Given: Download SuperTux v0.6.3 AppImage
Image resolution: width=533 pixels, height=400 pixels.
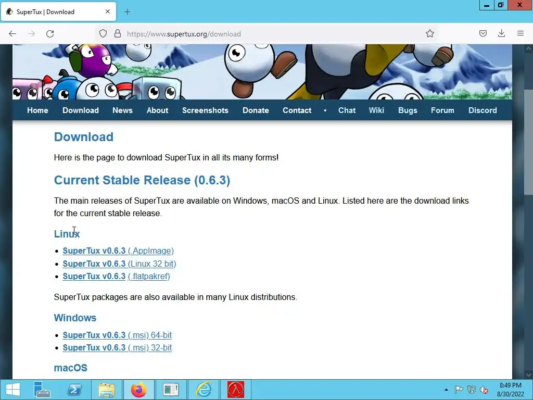Looking at the screenshot, I should [x=118, y=251].
